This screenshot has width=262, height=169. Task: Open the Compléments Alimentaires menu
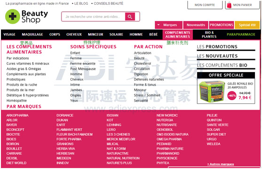(x=177, y=35)
